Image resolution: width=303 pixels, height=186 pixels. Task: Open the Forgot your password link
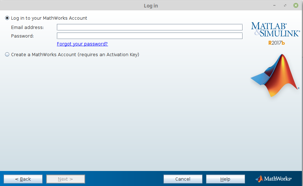pyautogui.click(x=82, y=44)
